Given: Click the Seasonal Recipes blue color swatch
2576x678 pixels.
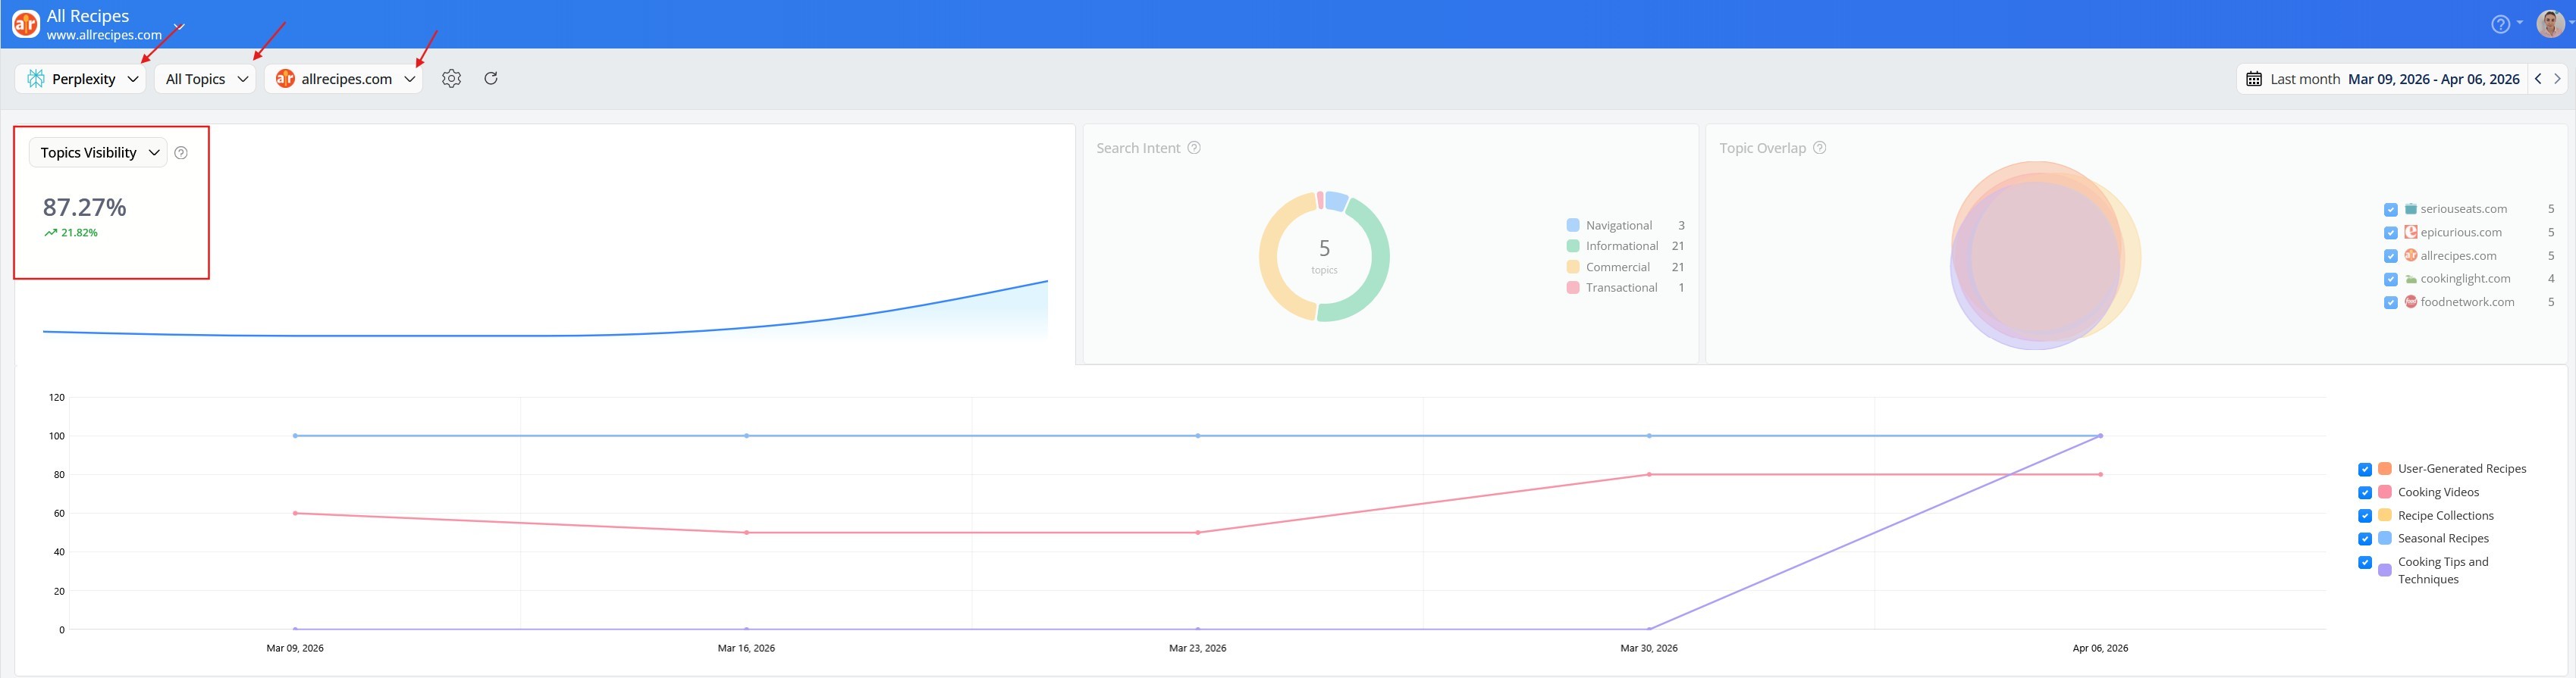Looking at the screenshot, I should 2385,538.
